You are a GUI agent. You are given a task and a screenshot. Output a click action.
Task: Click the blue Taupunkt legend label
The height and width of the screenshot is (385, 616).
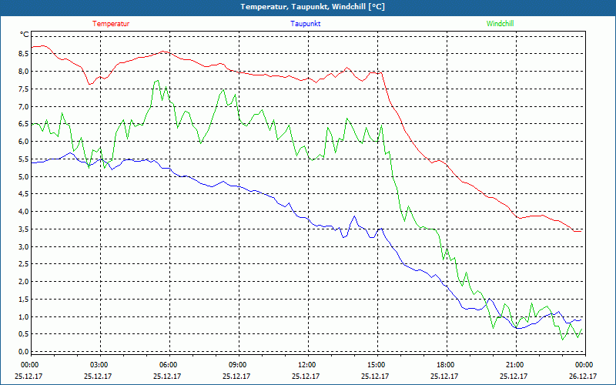pos(305,24)
